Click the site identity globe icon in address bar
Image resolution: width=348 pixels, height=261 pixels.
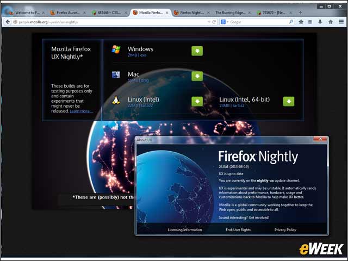(15, 22)
